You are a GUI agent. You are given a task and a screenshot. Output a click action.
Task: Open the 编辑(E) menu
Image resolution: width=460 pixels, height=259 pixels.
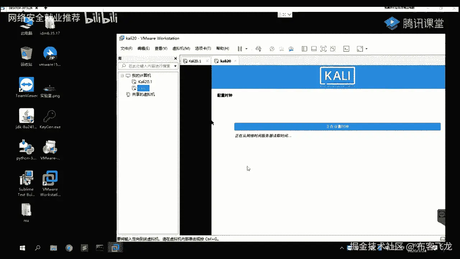click(143, 49)
